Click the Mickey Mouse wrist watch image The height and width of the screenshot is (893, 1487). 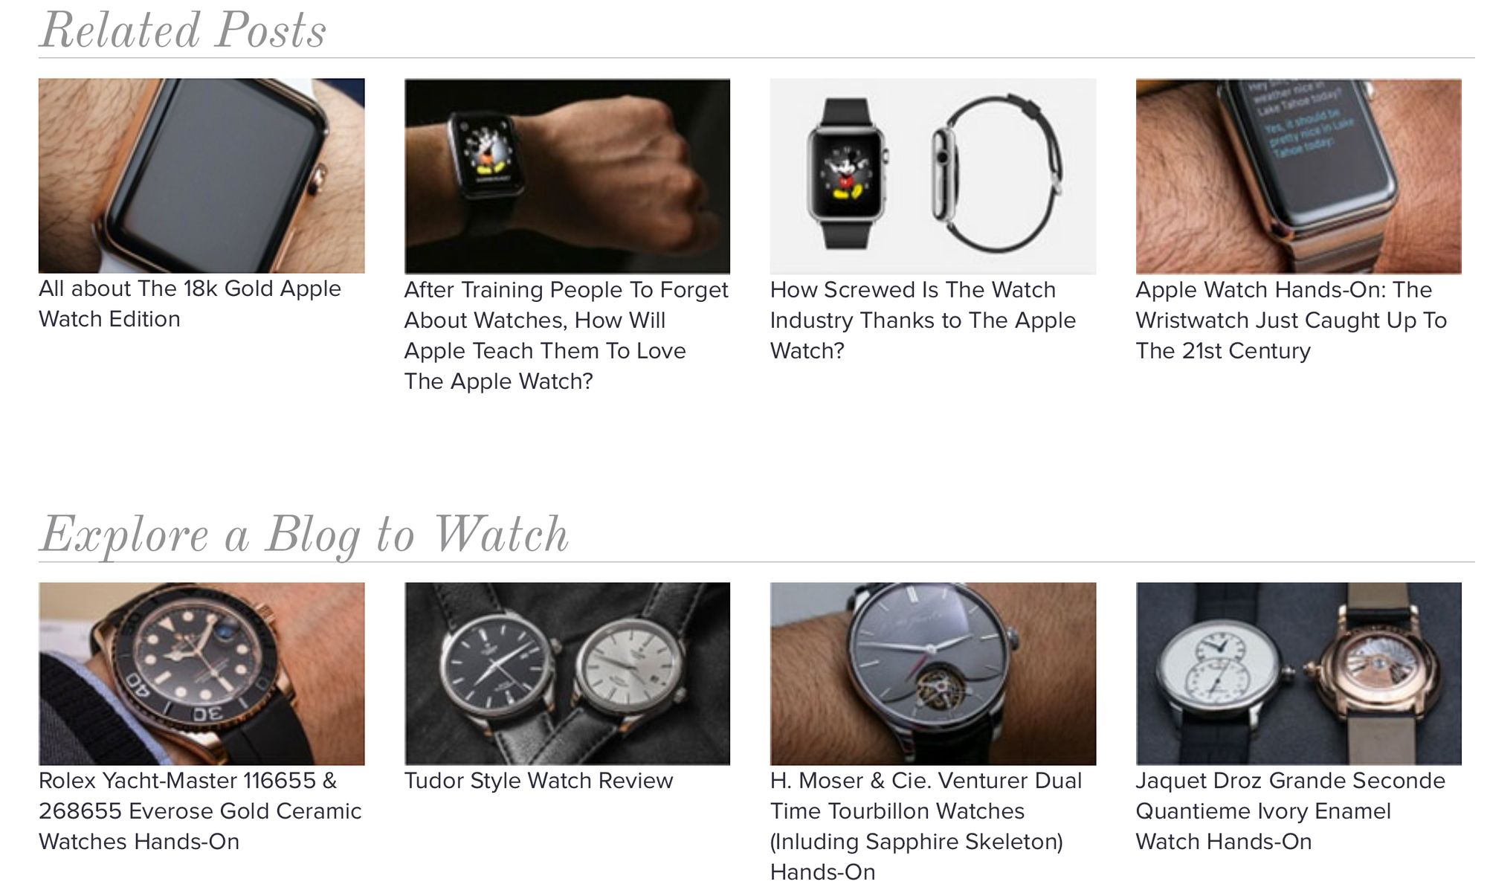[x=567, y=176]
